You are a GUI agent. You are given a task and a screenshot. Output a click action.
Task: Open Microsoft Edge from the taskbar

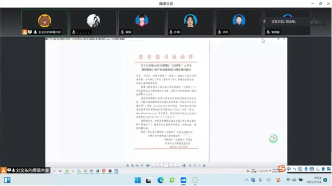click(x=160, y=180)
